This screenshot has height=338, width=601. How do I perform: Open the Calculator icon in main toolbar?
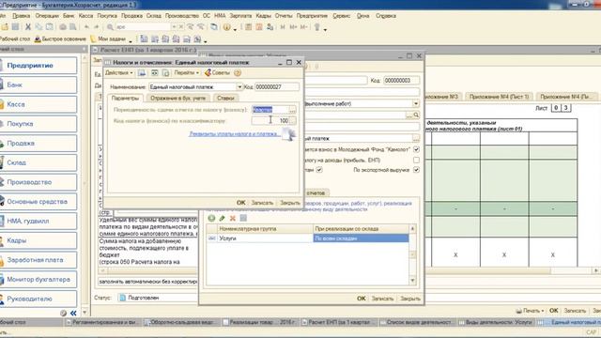click(248, 27)
